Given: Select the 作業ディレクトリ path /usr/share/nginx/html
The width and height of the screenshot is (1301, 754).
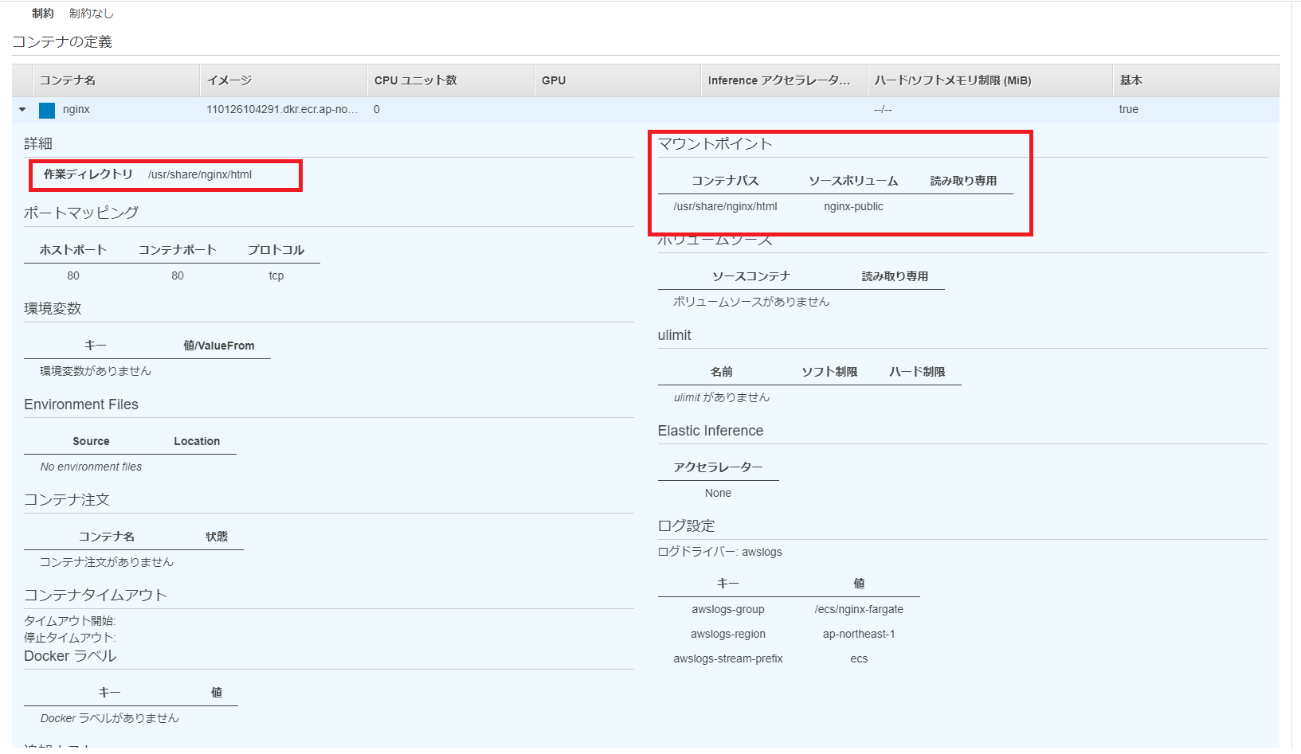Looking at the screenshot, I should tap(200, 175).
